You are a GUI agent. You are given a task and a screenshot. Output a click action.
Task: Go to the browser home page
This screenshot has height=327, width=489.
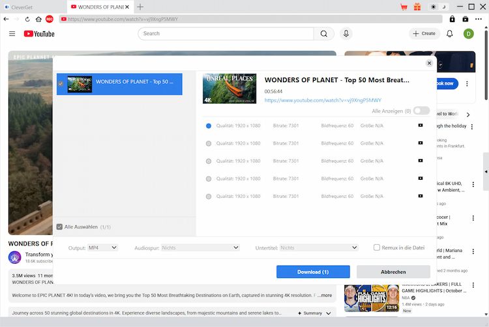click(x=38, y=19)
